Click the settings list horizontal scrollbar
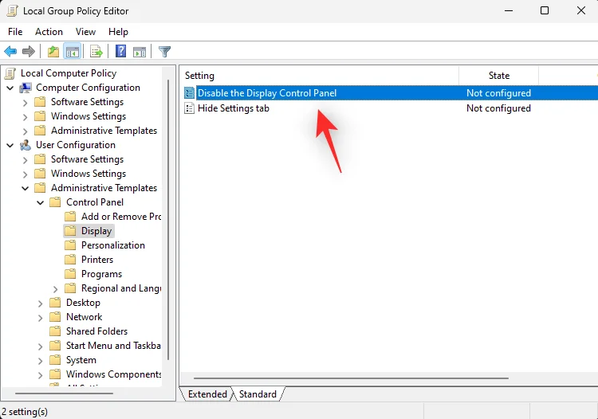Image resolution: width=598 pixels, height=419 pixels. [x=351, y=378]
